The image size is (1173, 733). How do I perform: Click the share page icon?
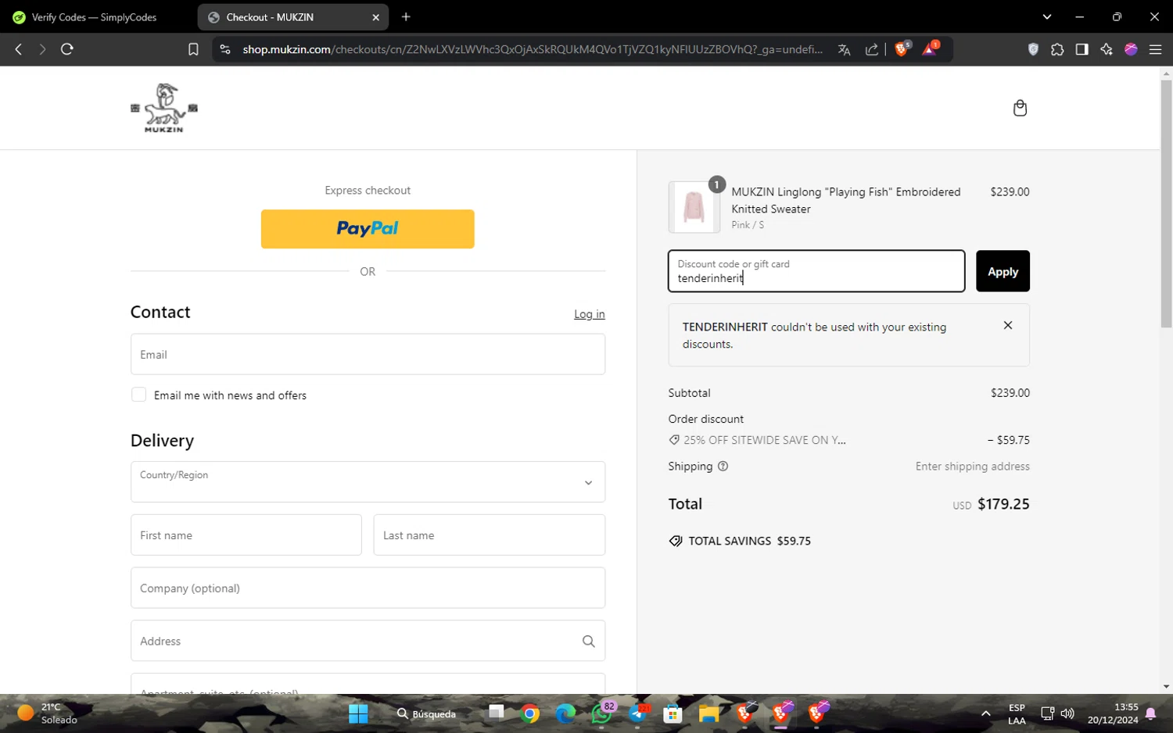871,49
